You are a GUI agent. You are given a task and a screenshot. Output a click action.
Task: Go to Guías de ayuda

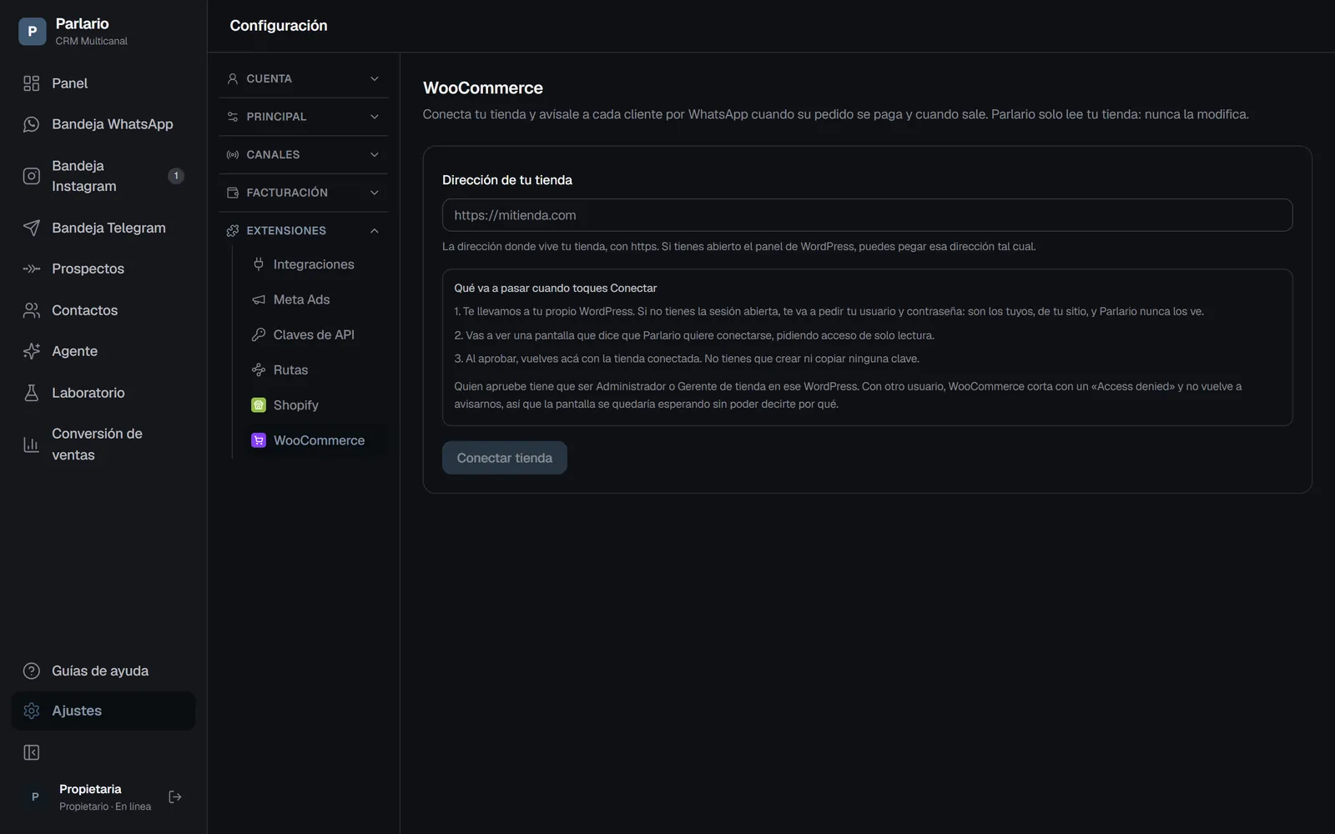[x=103, y=671]
